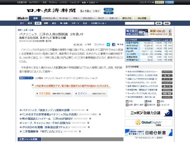This screenshot has width=190, height=142.
Task: Open the My日経 tab
Action: [x=142, y=18]
